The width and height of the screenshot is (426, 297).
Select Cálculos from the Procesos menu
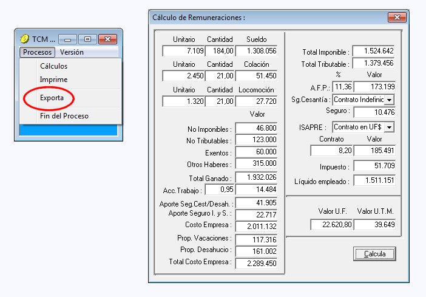pyautogui.click(x=53, y=66)
